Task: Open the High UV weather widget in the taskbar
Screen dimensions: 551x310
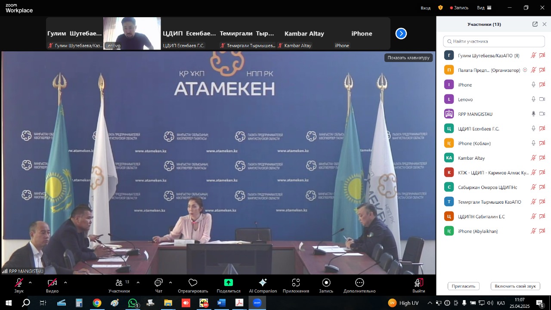Action: (404, 303)
